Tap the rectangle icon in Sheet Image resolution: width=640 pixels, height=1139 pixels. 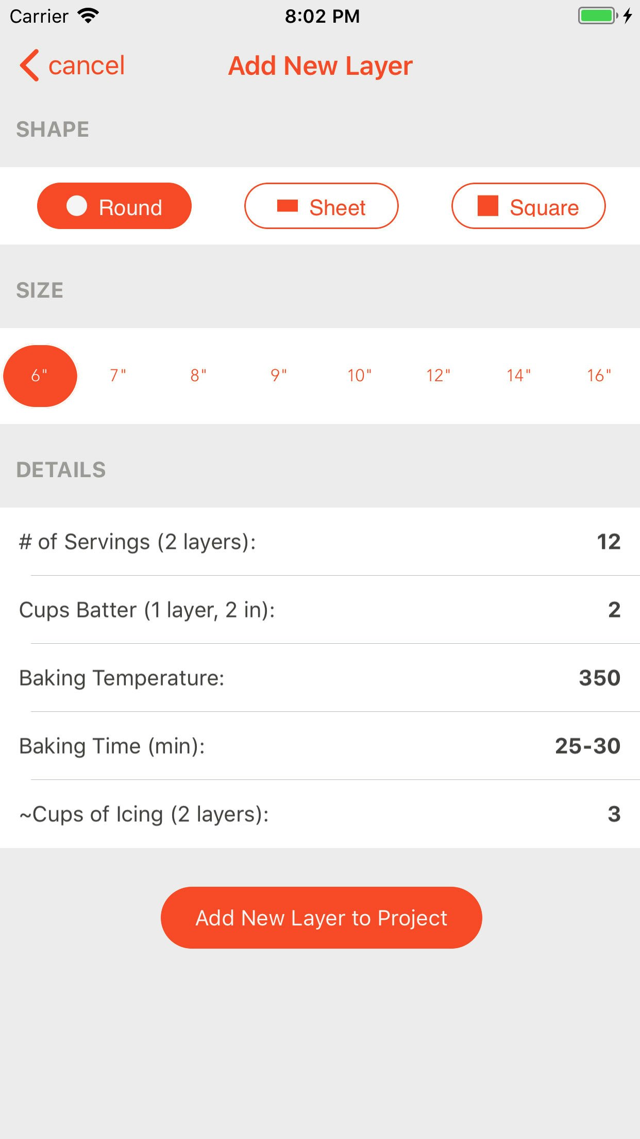[x=288, y=206]
